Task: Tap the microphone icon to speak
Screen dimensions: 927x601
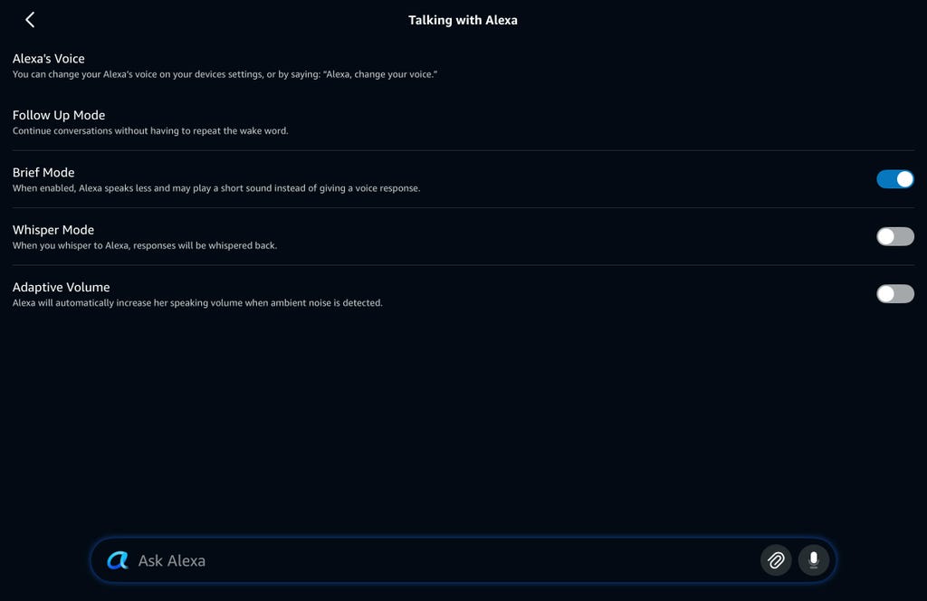Action: pos(813,560)
